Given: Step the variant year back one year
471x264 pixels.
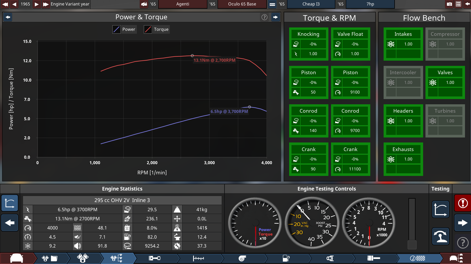Looking at the screenshot, I should (14, 4).
